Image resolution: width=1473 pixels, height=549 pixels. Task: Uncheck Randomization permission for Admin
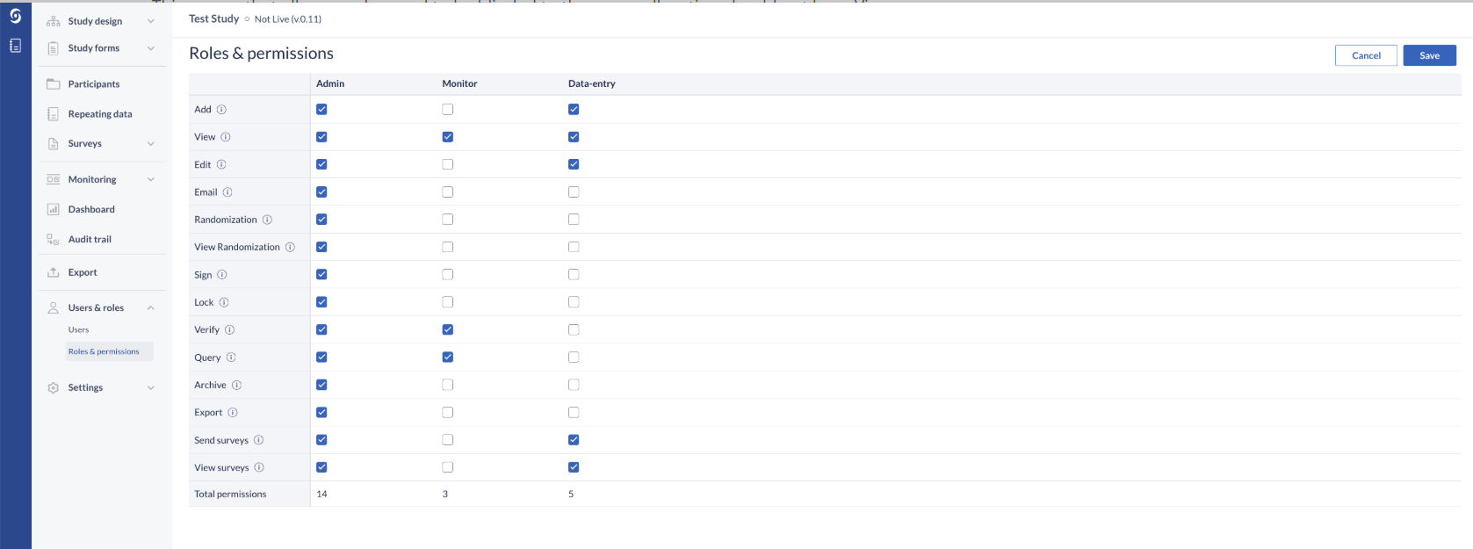coord(321,220)
